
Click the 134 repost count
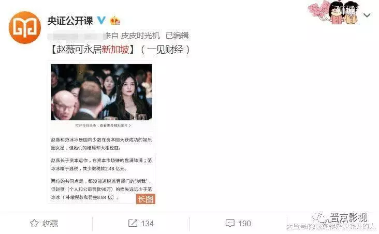point(147,223)
